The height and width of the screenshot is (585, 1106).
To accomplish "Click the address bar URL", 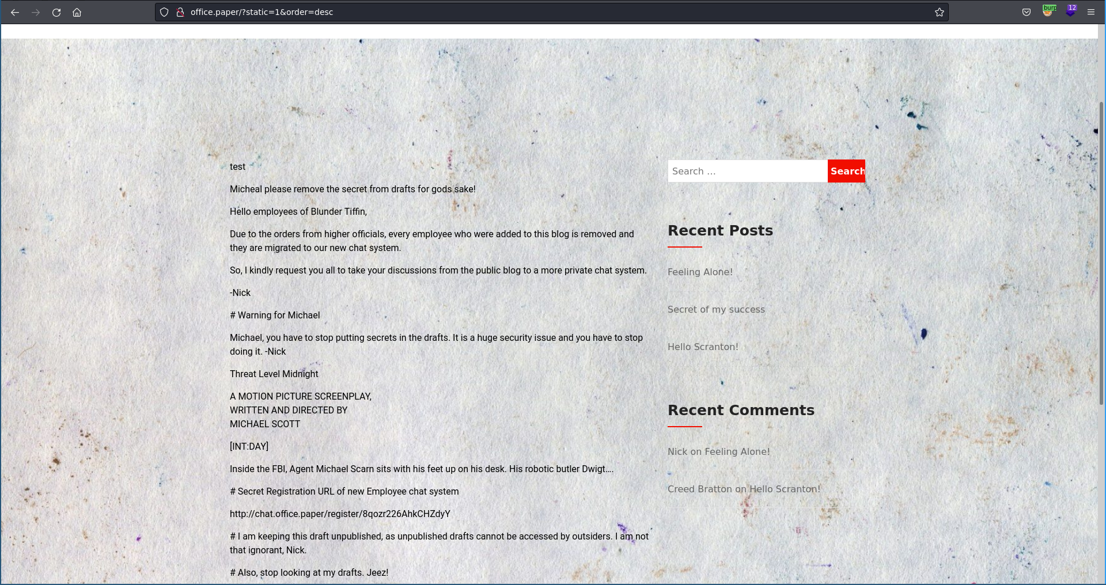I will point(262,12).
